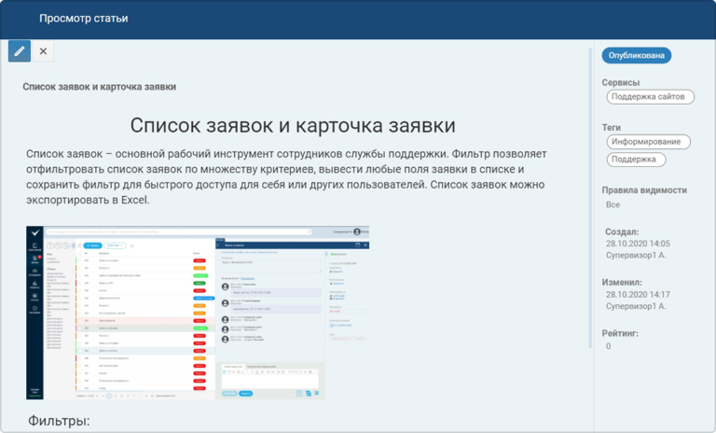Click the Поддержка tag
Screen dimensions: 716x433
pyautogui.click(x=636, y=160)
